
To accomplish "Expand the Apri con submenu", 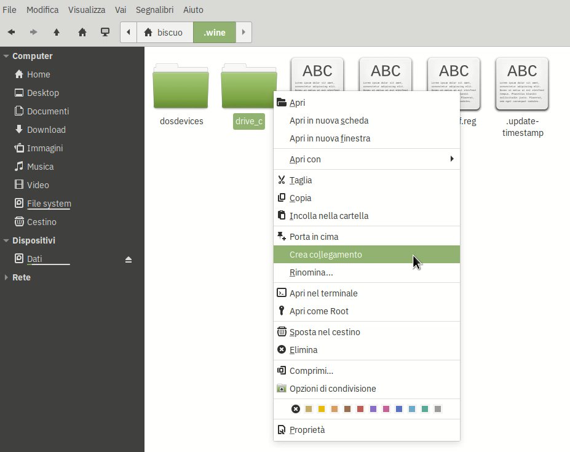I will tap(366, 159).
